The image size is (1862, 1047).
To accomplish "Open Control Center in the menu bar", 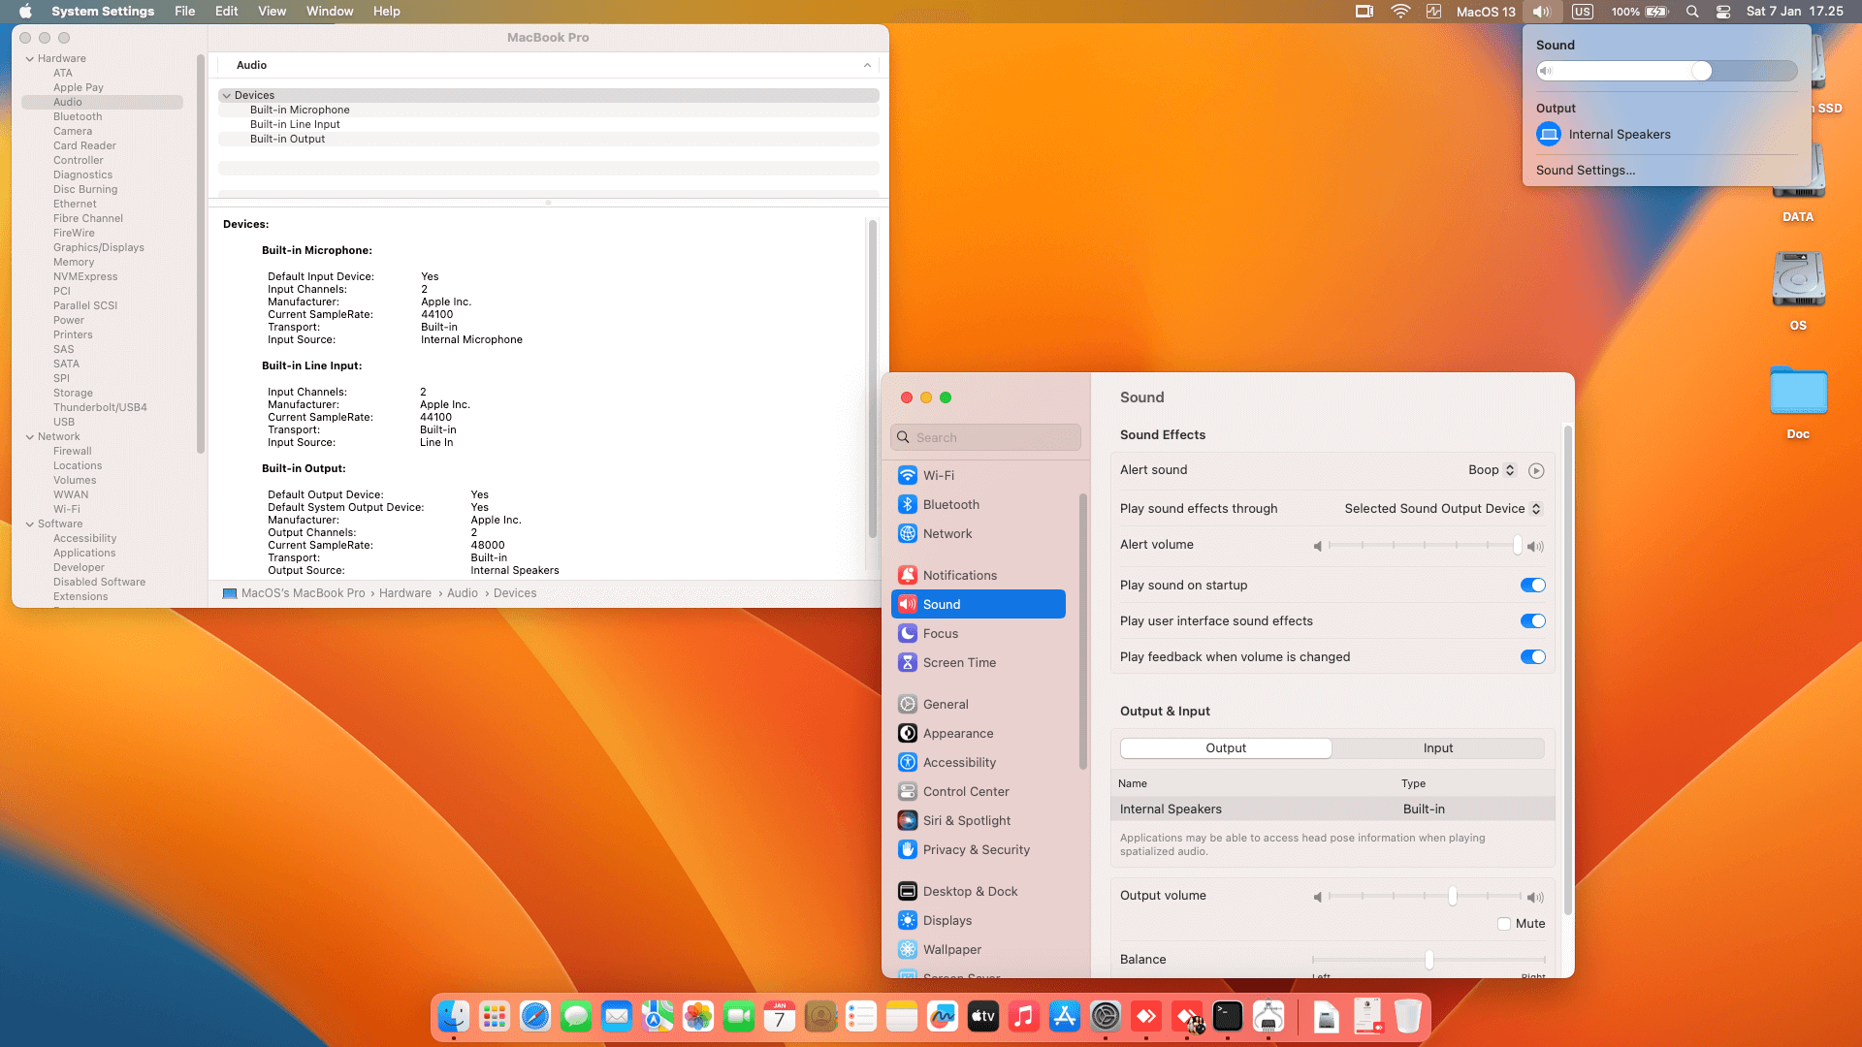I will [1723, 12].
